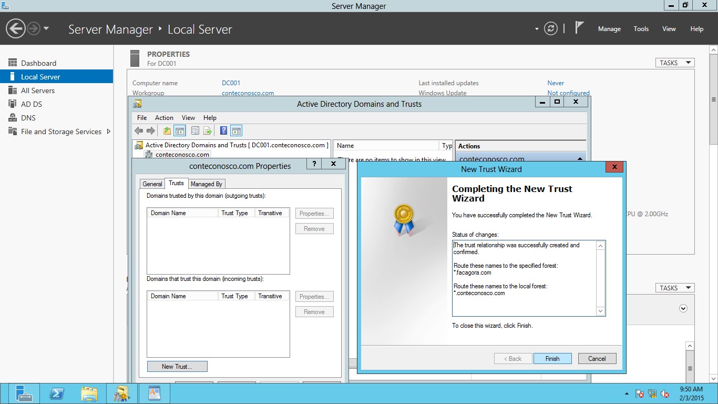The width and height of the screenshot is (718, 404).
Task: Toggle the Show/Hide Console Tree icon
Action: [x=180, y=130]
